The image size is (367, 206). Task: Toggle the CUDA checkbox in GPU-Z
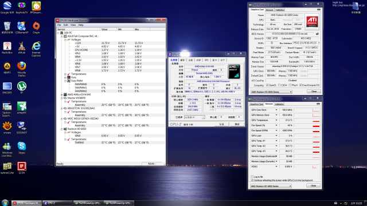coord(279,85)
